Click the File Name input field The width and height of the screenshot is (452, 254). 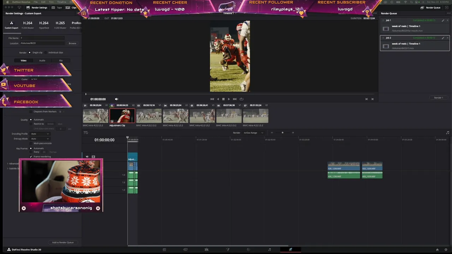click(x=42, y=38)
